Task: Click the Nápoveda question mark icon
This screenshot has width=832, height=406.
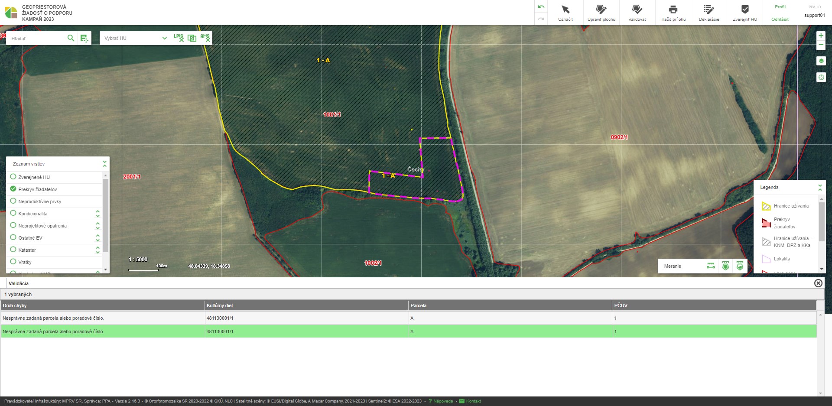Action: (x=430, y=401)
